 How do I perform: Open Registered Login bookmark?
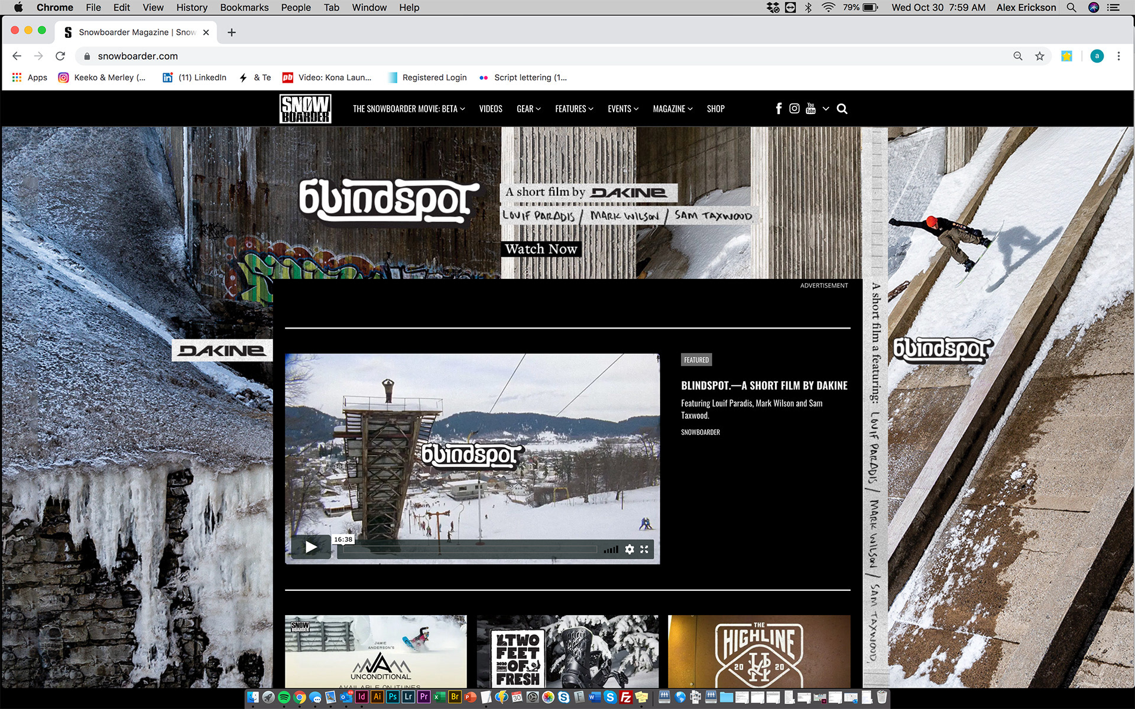tap(427, 77)
